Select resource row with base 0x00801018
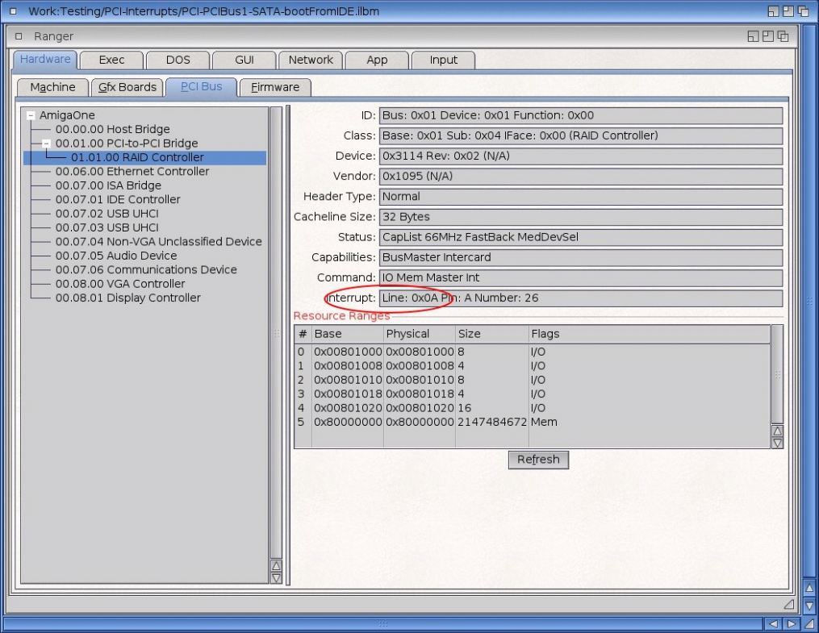 [x=533, y=394]
